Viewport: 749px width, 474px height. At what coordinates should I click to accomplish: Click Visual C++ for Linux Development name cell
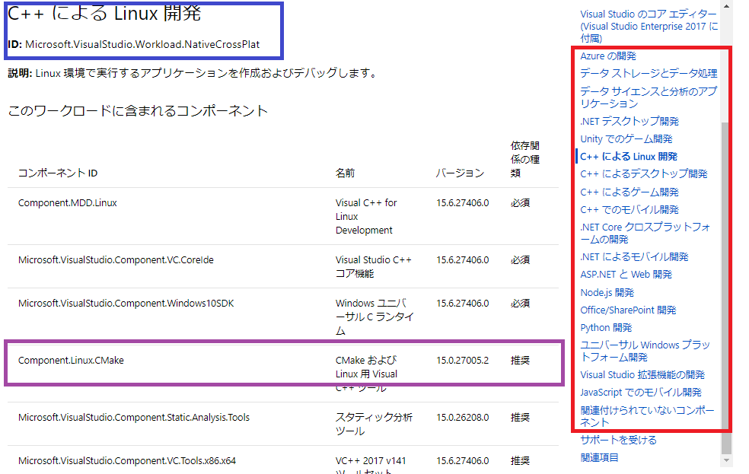click(366, 216)
